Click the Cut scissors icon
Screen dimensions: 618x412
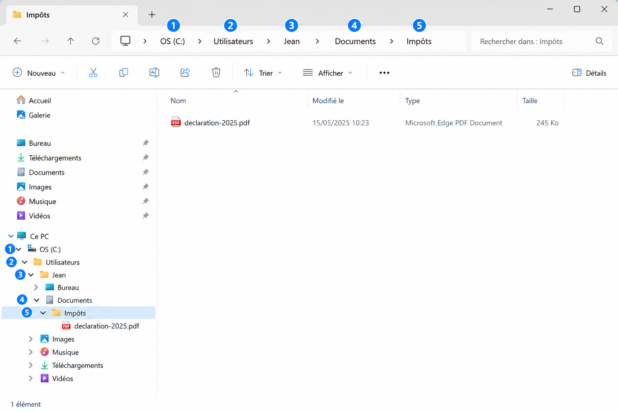pos(93,73)
